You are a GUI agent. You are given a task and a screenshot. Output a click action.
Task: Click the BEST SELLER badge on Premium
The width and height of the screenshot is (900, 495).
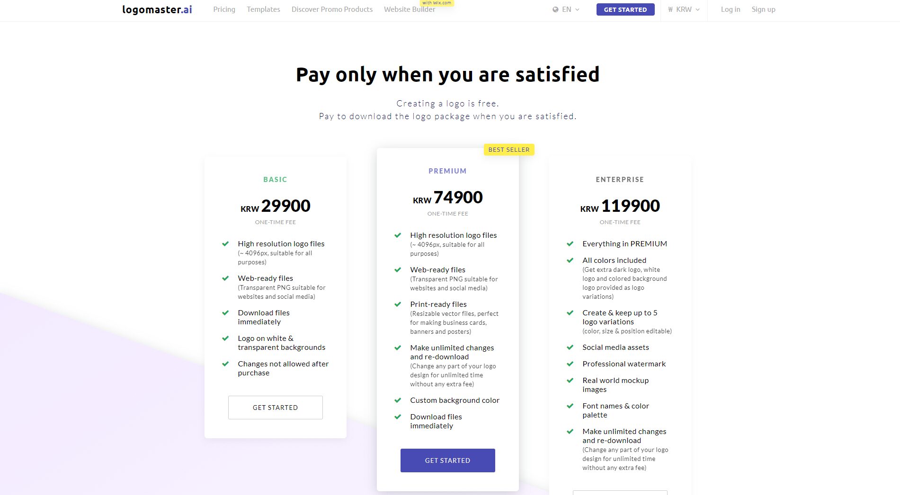click(x=508, y=149)
